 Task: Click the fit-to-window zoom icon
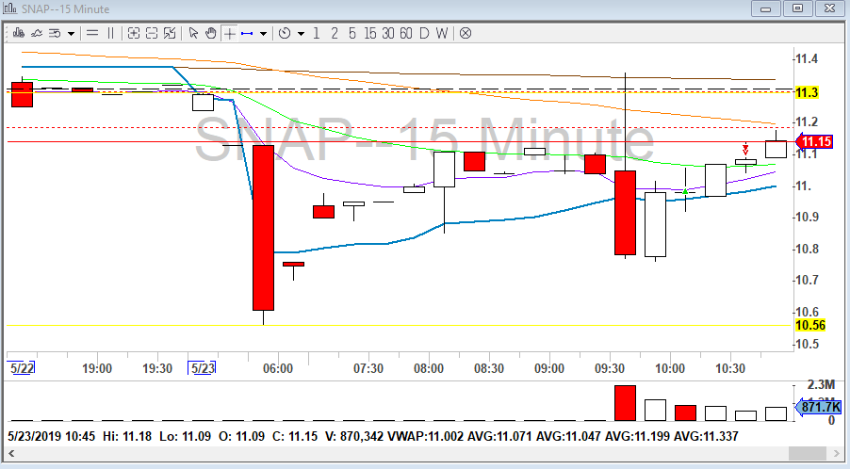(x=170, y=33)
